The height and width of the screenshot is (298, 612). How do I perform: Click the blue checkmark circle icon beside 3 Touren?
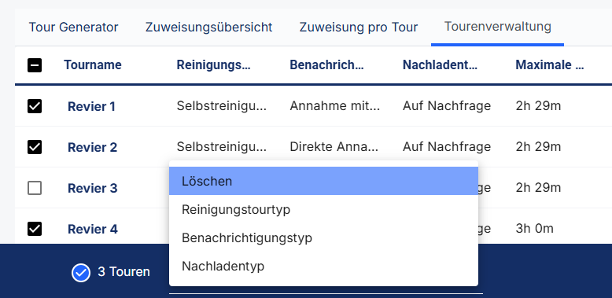pyautogui.click(x=81, y=272)
